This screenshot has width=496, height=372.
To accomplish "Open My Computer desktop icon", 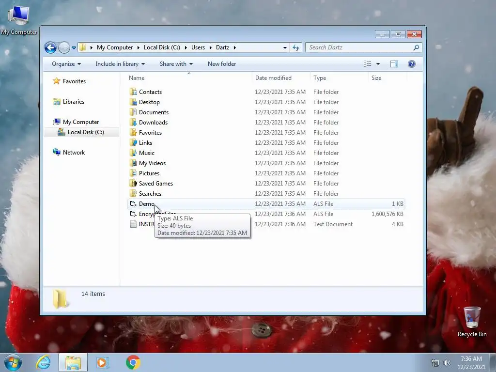I will click(x=19, y=20).
